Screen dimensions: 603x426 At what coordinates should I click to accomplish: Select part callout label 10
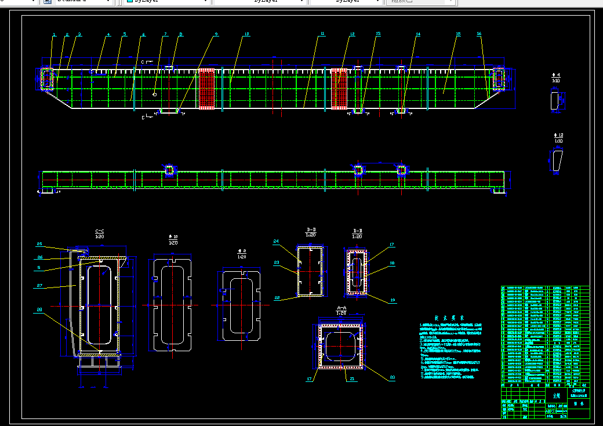(x=246, y=34)
